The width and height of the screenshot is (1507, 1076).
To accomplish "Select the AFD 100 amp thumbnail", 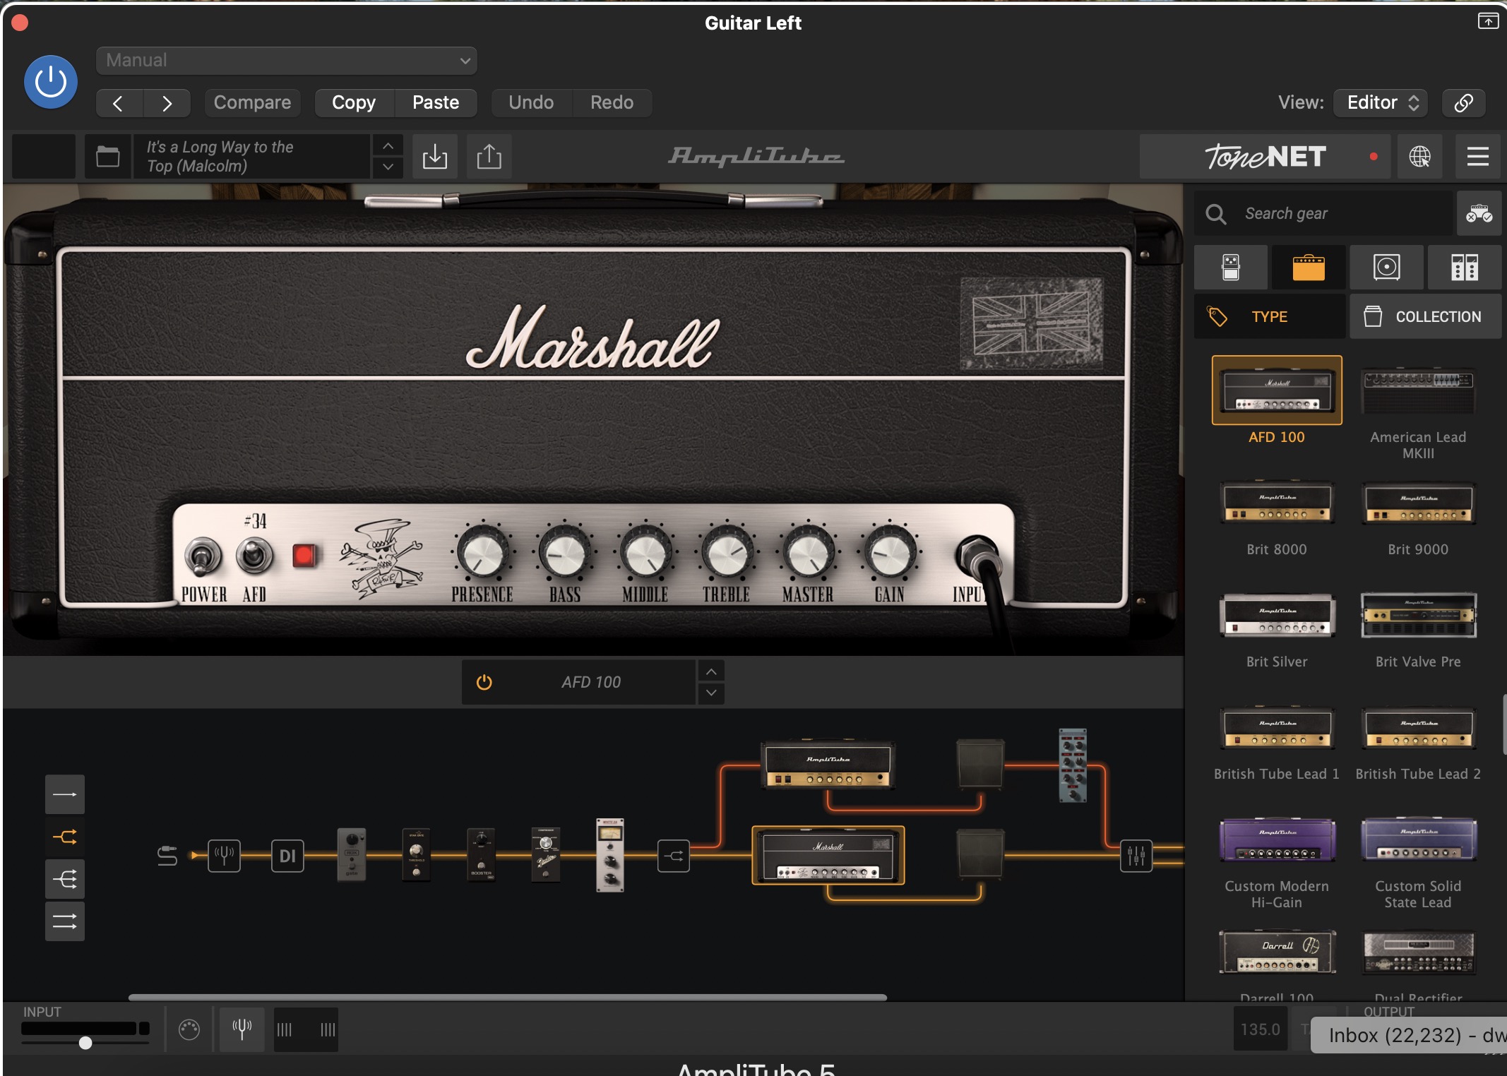I will tap(1277, 390).
